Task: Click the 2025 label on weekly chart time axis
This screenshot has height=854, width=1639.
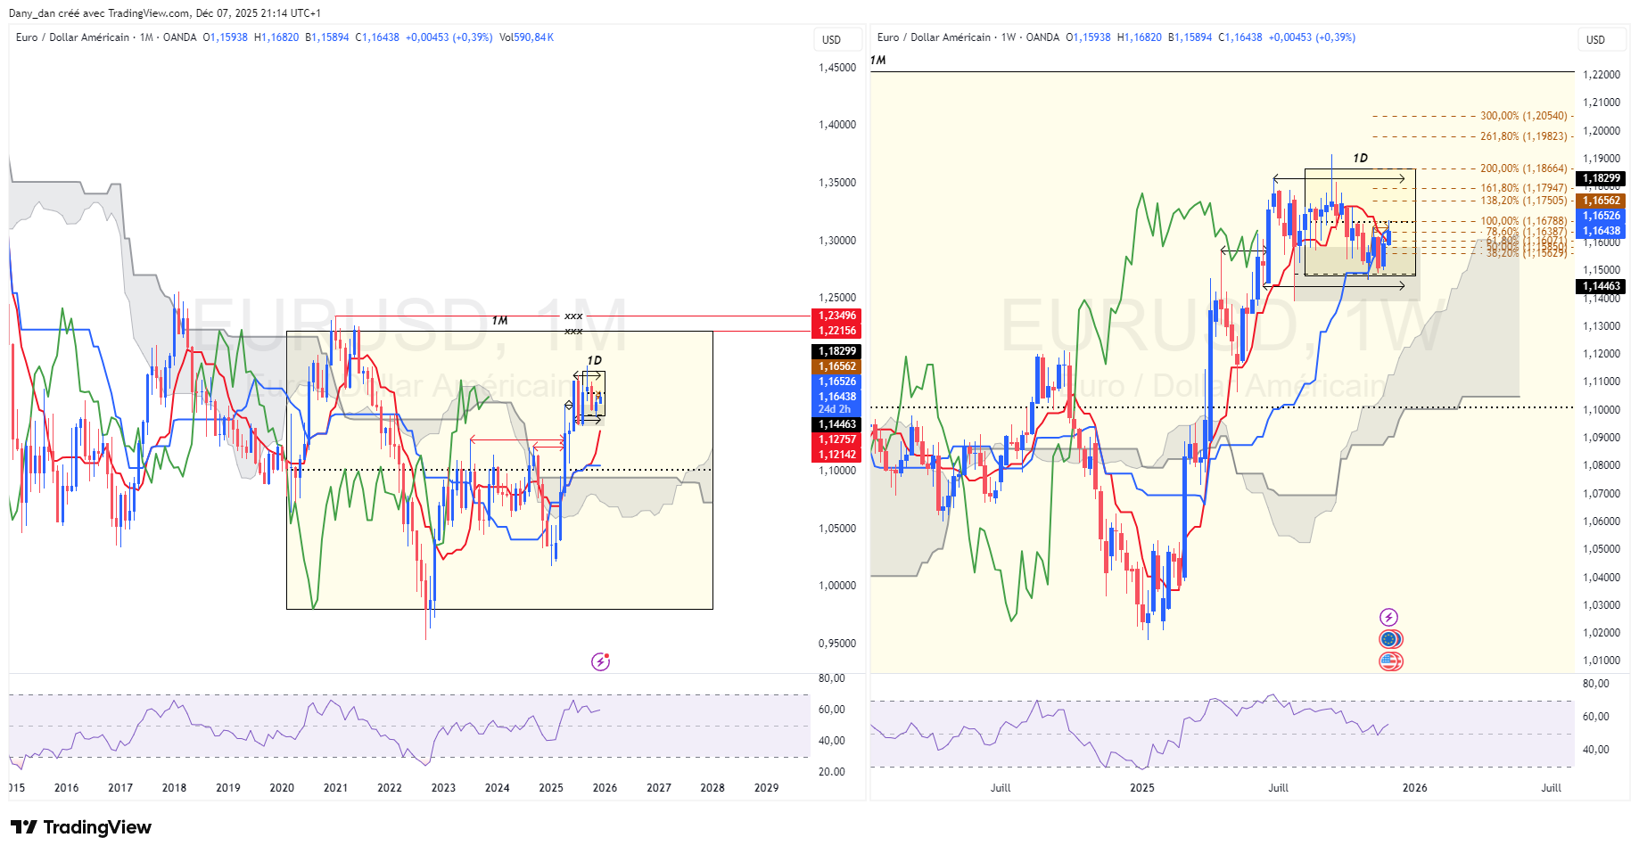Action: [x=1142, y=788]
